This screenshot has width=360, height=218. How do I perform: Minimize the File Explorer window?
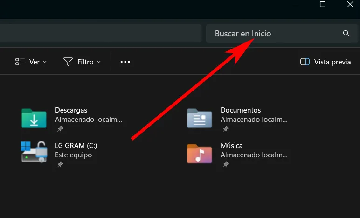(x=296, y=4)
